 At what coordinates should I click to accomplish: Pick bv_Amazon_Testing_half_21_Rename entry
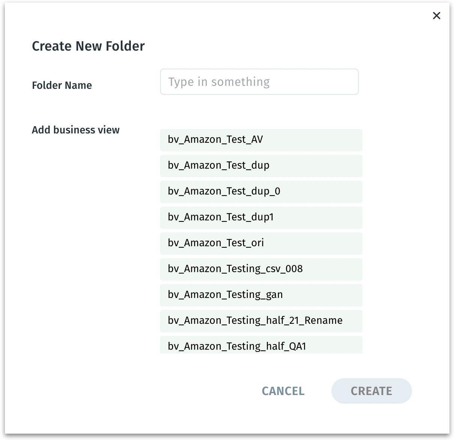pyautogui.click(x=261, y=321)
